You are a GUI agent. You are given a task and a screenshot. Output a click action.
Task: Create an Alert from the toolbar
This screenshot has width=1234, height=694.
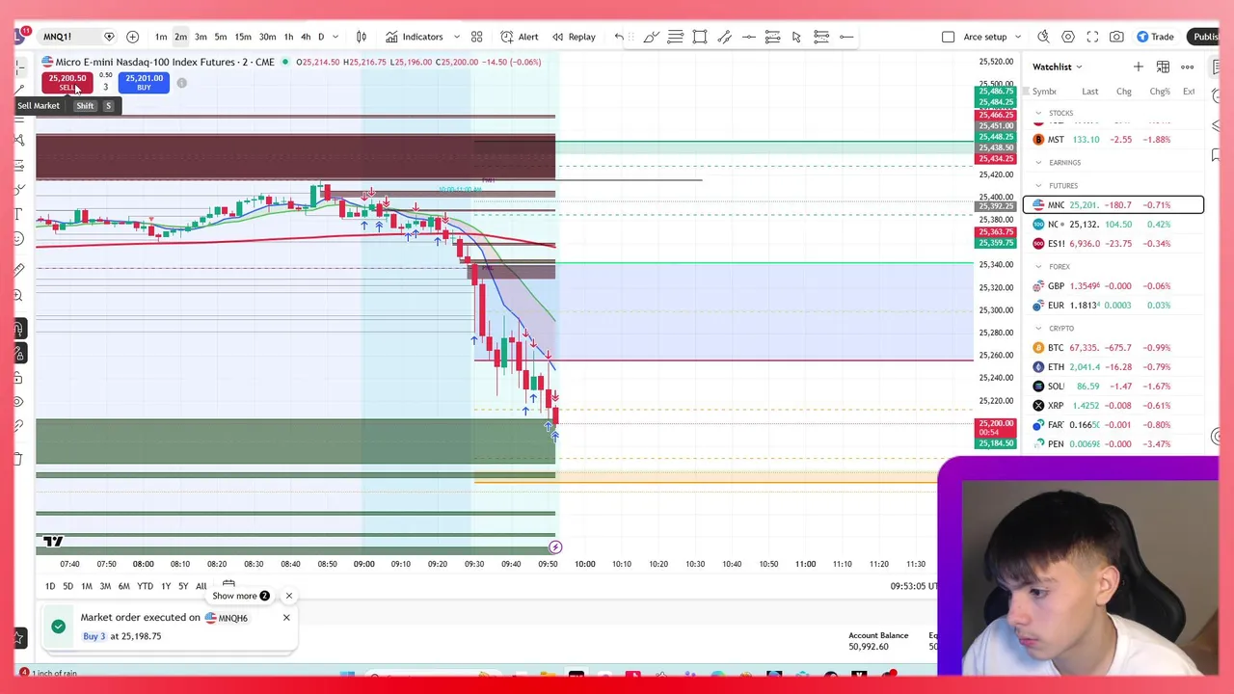click(520, 37)
